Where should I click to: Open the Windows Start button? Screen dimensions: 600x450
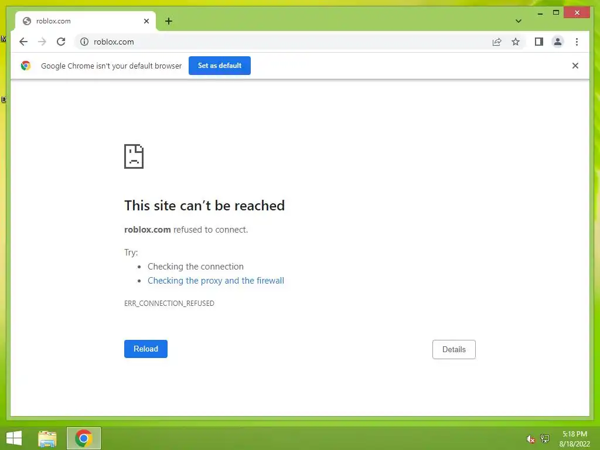click(x=14, y=438)
